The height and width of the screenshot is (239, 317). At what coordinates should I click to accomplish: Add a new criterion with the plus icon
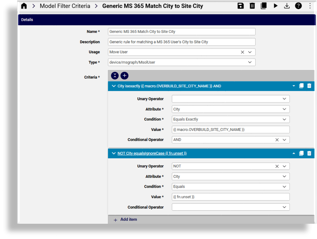tap(124, 75)
